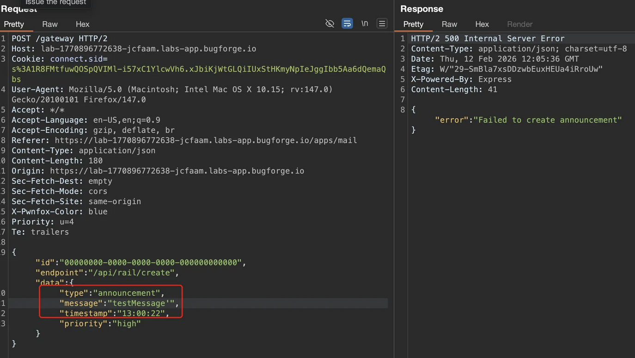635x358 pixels.
Task: Toggle the \n non-printable characters button
Action: pyautogui.click(x=365, y=24)
